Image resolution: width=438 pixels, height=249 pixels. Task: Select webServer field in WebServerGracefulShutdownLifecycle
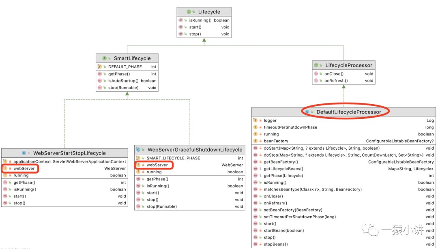coord(190,165)
